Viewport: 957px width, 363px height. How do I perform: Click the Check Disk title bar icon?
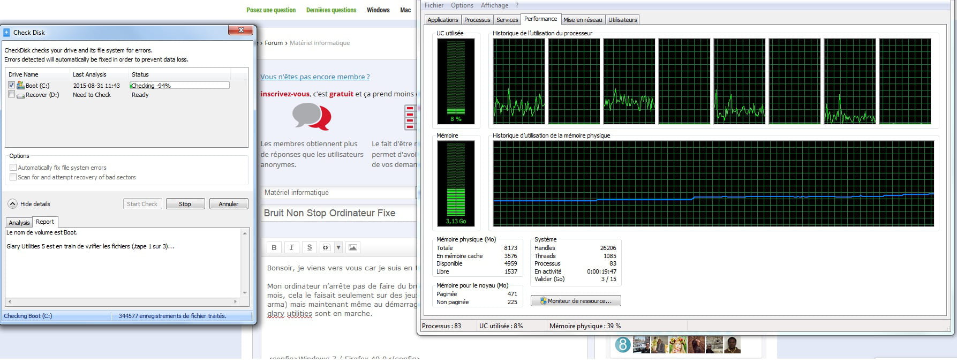(6, 33)
